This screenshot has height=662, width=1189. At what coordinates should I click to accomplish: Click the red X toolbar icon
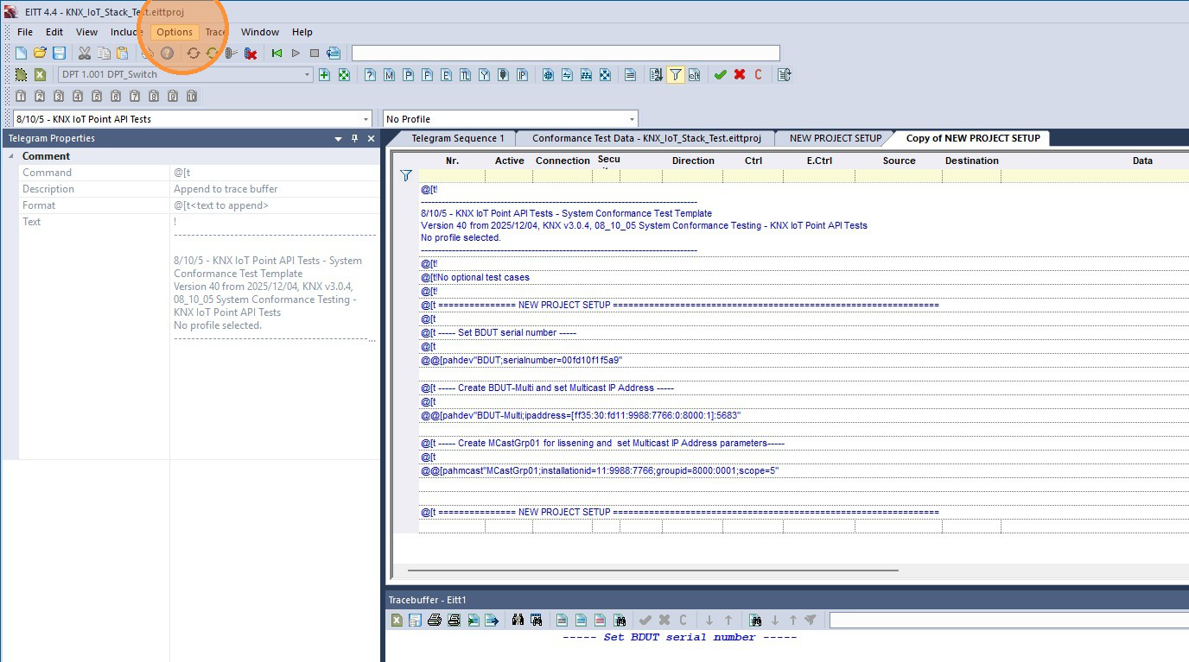(740, 75)
